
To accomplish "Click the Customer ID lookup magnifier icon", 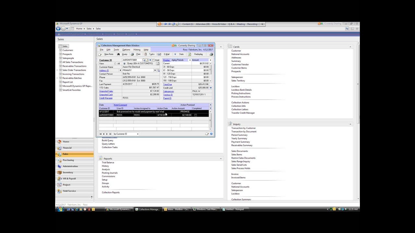I will point(144,60).
